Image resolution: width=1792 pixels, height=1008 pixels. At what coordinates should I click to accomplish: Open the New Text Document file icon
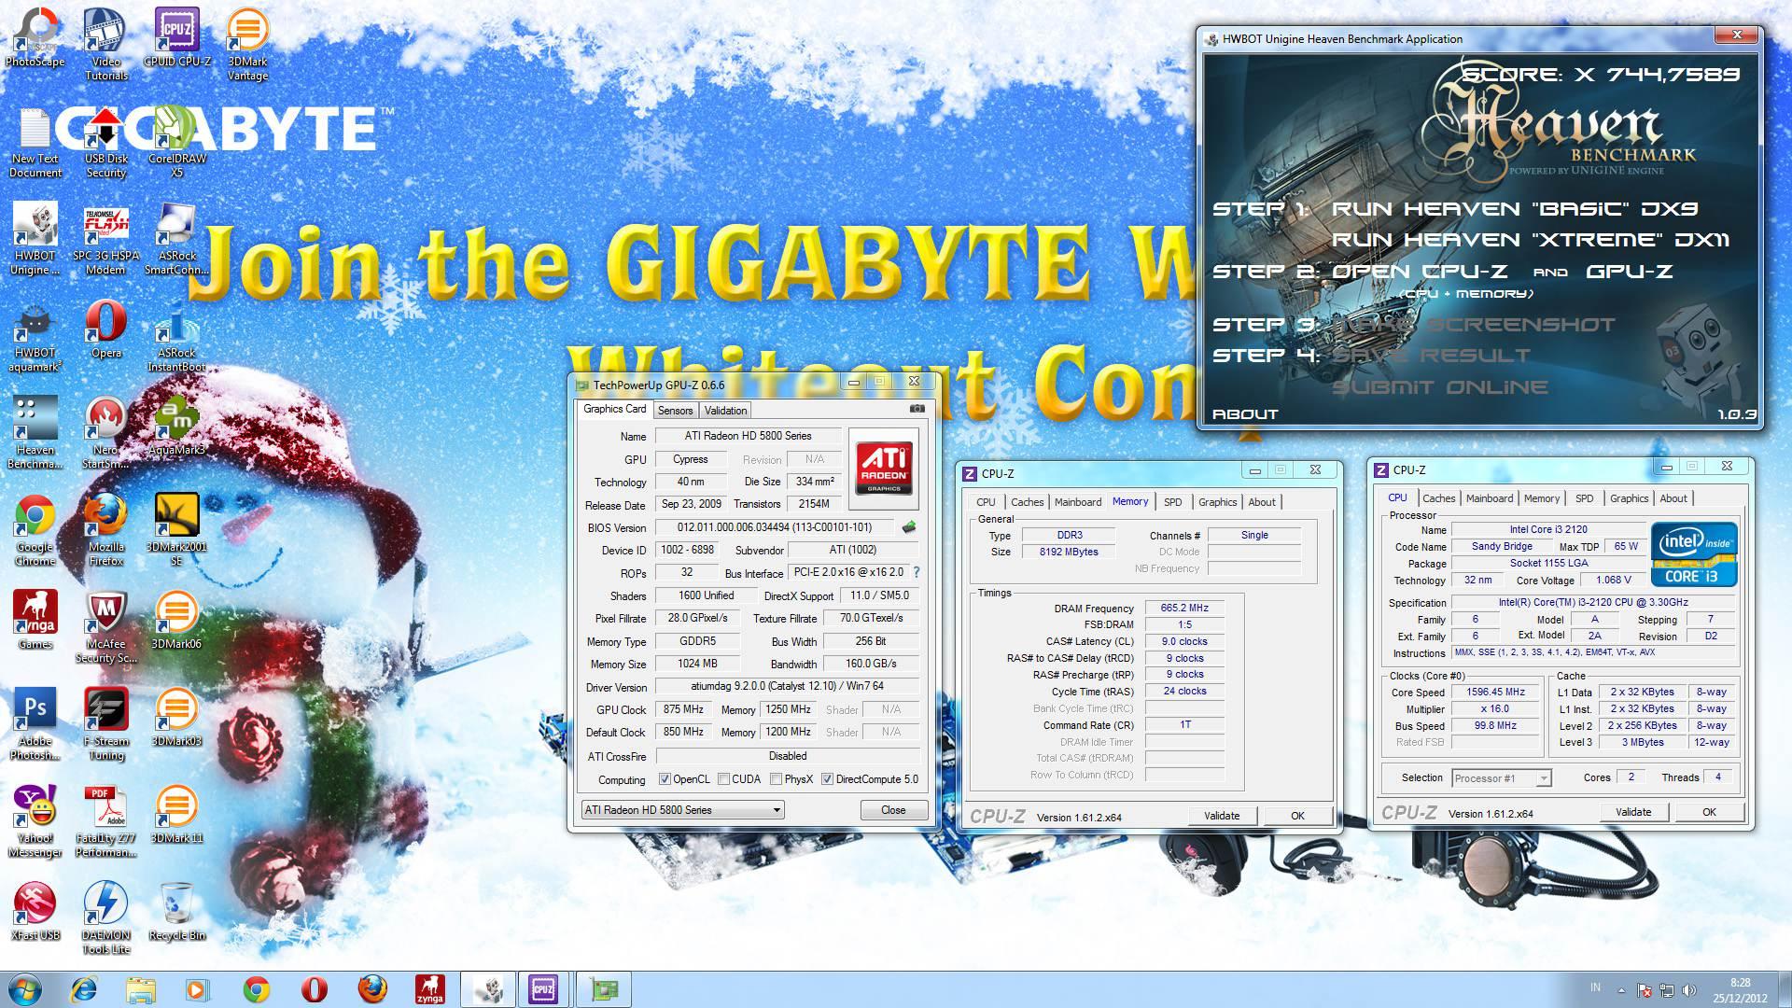[x=35, y=143]
